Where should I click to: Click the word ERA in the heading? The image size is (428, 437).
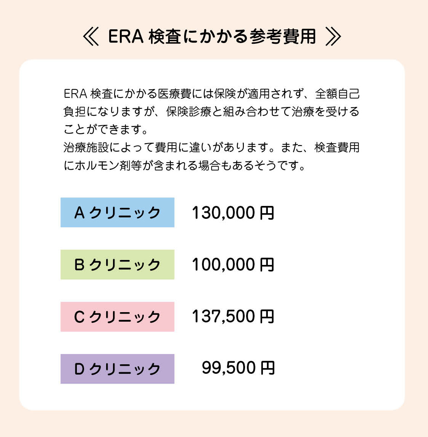tap(126, 37)
